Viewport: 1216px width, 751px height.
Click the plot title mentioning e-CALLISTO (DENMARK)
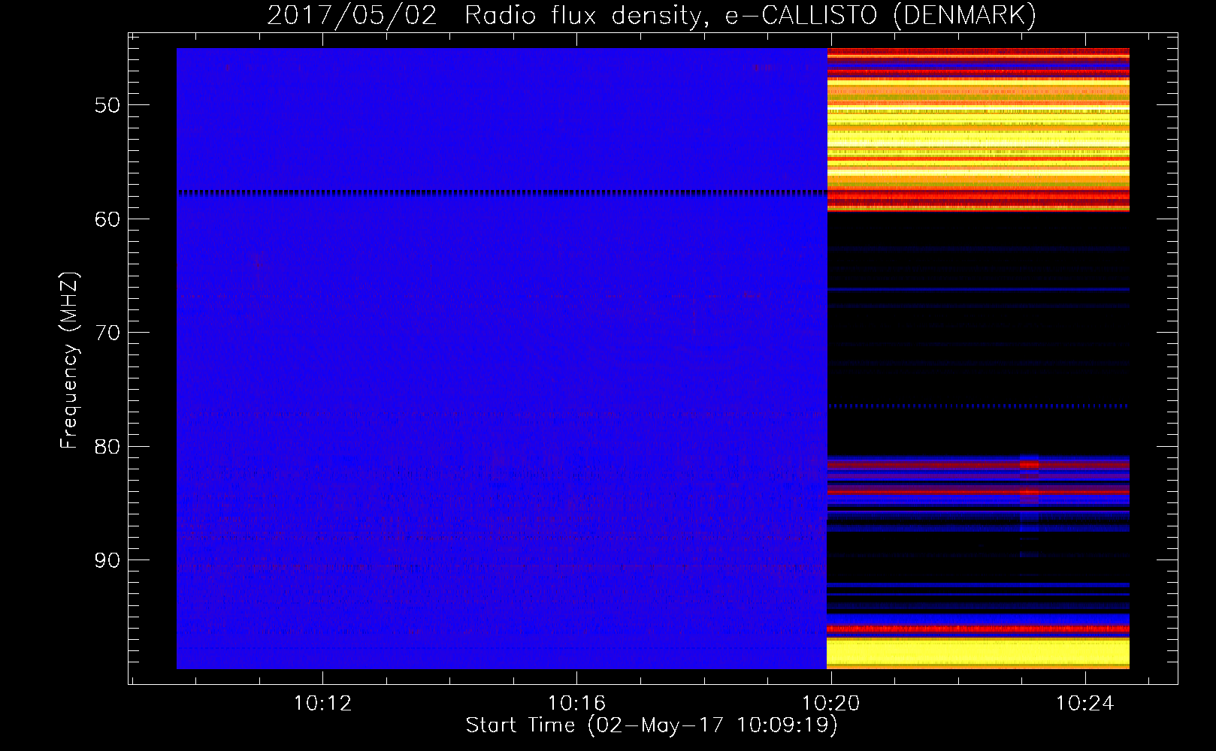point(652,16)
